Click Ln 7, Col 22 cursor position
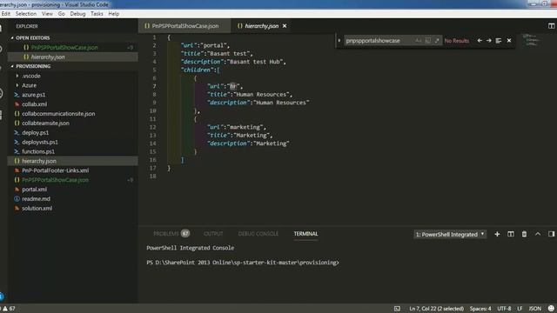This screenshot has height=313, width=557. pyautogui.click(x=437, y=309)
